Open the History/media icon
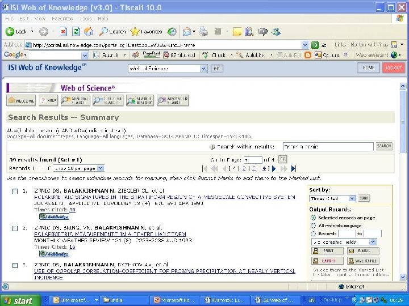 click(x=172, y=32)
